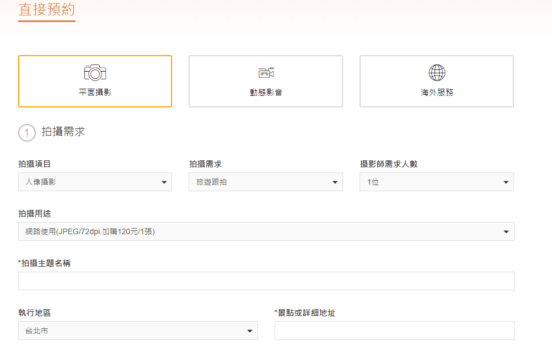This screenshot has width=552, height=362.
Task: Click the globe icon for 海外服務
Action: [x=437, y=72]
